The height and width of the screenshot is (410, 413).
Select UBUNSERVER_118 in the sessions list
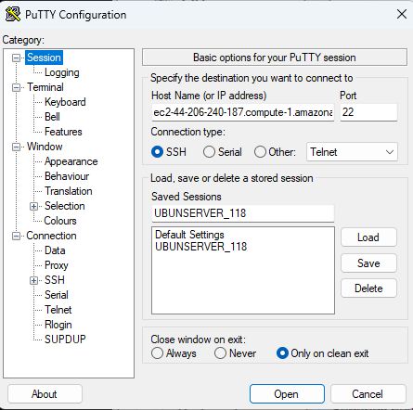(201, 247)
